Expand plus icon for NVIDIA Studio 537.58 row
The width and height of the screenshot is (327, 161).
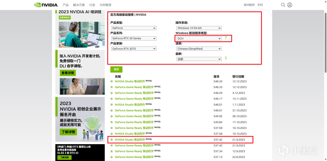[112, 134]
